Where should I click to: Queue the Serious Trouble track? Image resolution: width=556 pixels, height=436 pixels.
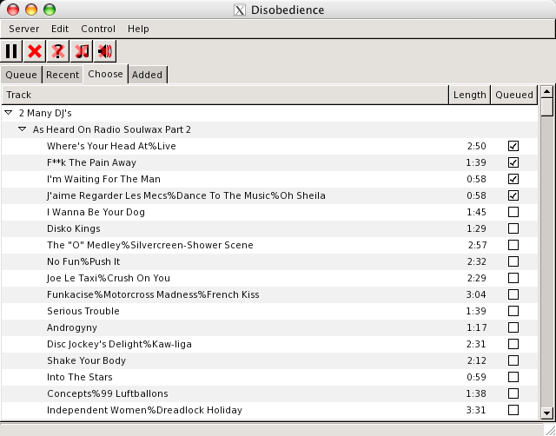pos(513,311)
